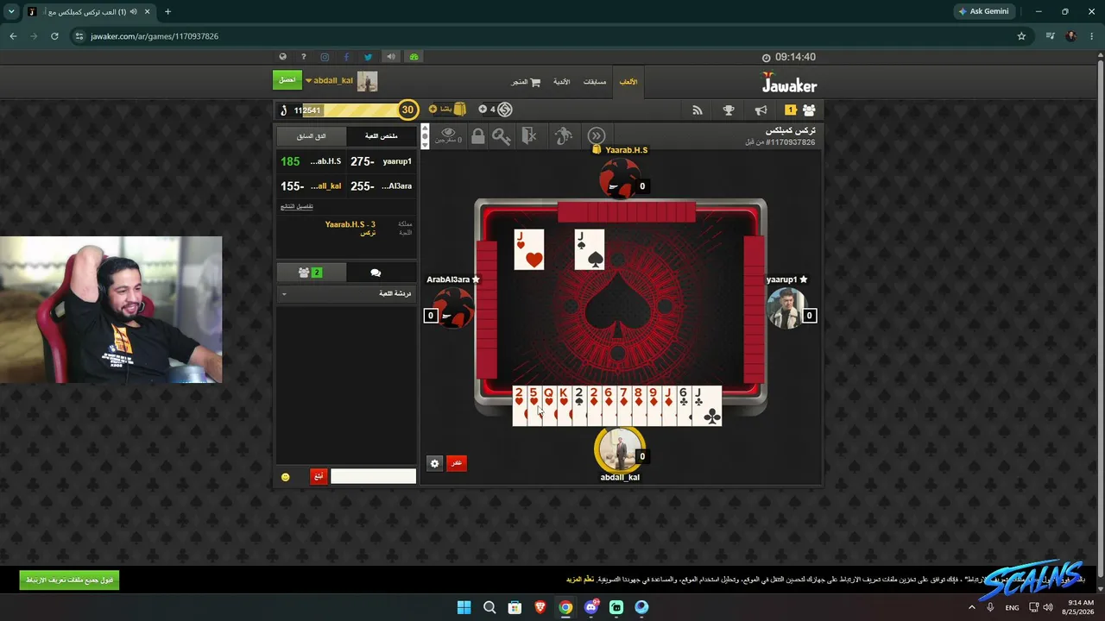Screen dimensions: 1105x621
Task: Open the Windows Start menu
Action: (x=464, y=607)
